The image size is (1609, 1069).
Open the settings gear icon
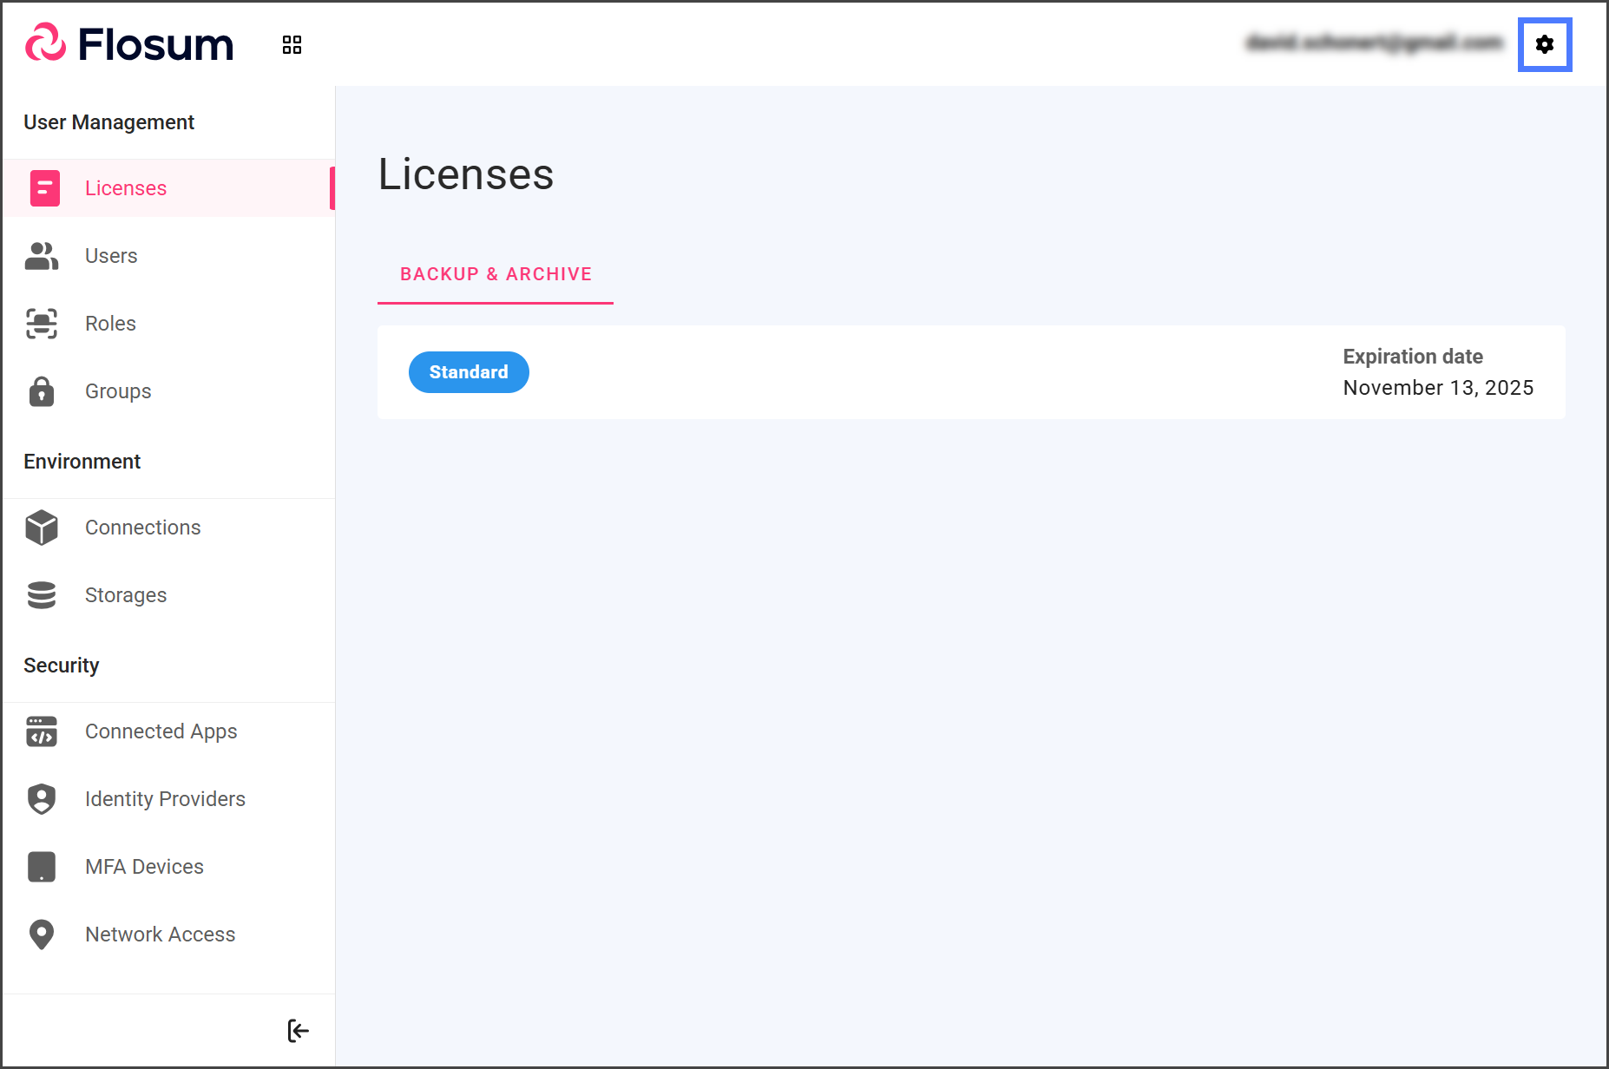[x=1544, y=44]
